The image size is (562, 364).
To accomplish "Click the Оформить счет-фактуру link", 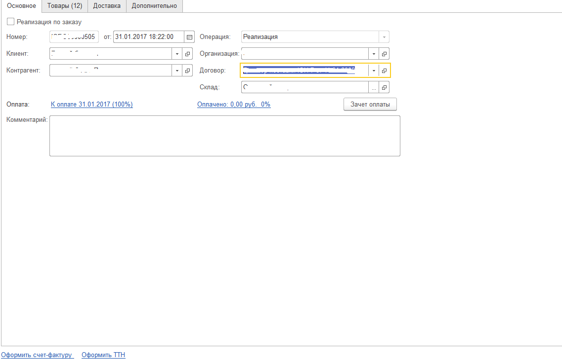I will tap(37, 355).
